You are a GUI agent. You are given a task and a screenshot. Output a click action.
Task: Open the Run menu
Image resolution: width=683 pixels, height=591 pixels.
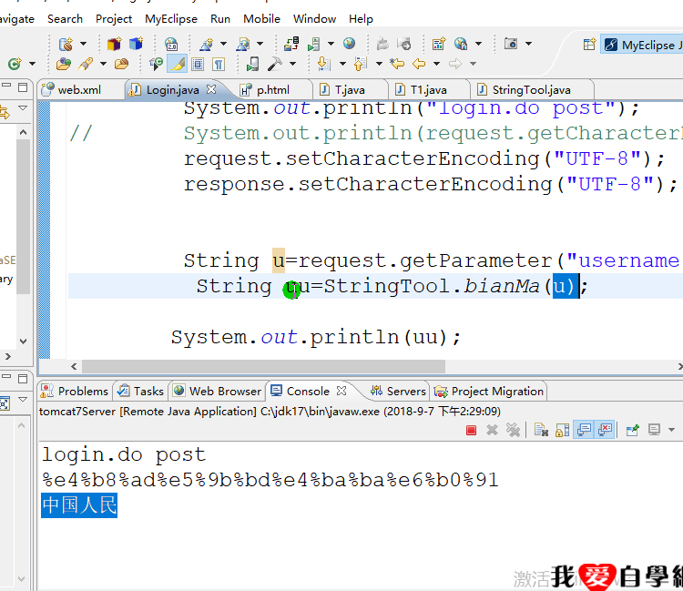[x=220, y=19]
